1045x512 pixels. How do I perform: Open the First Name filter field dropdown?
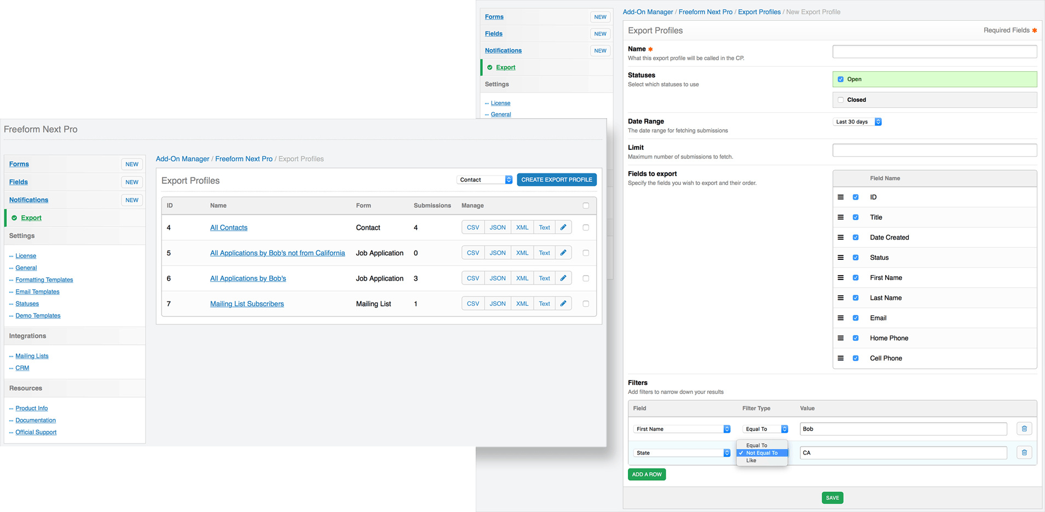[682, 429]
